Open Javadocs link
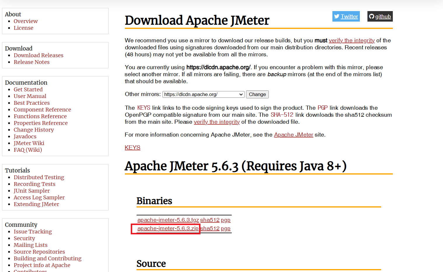Viewport: 443px width, 272px height. pyautogui.click(x=25, y=136)
